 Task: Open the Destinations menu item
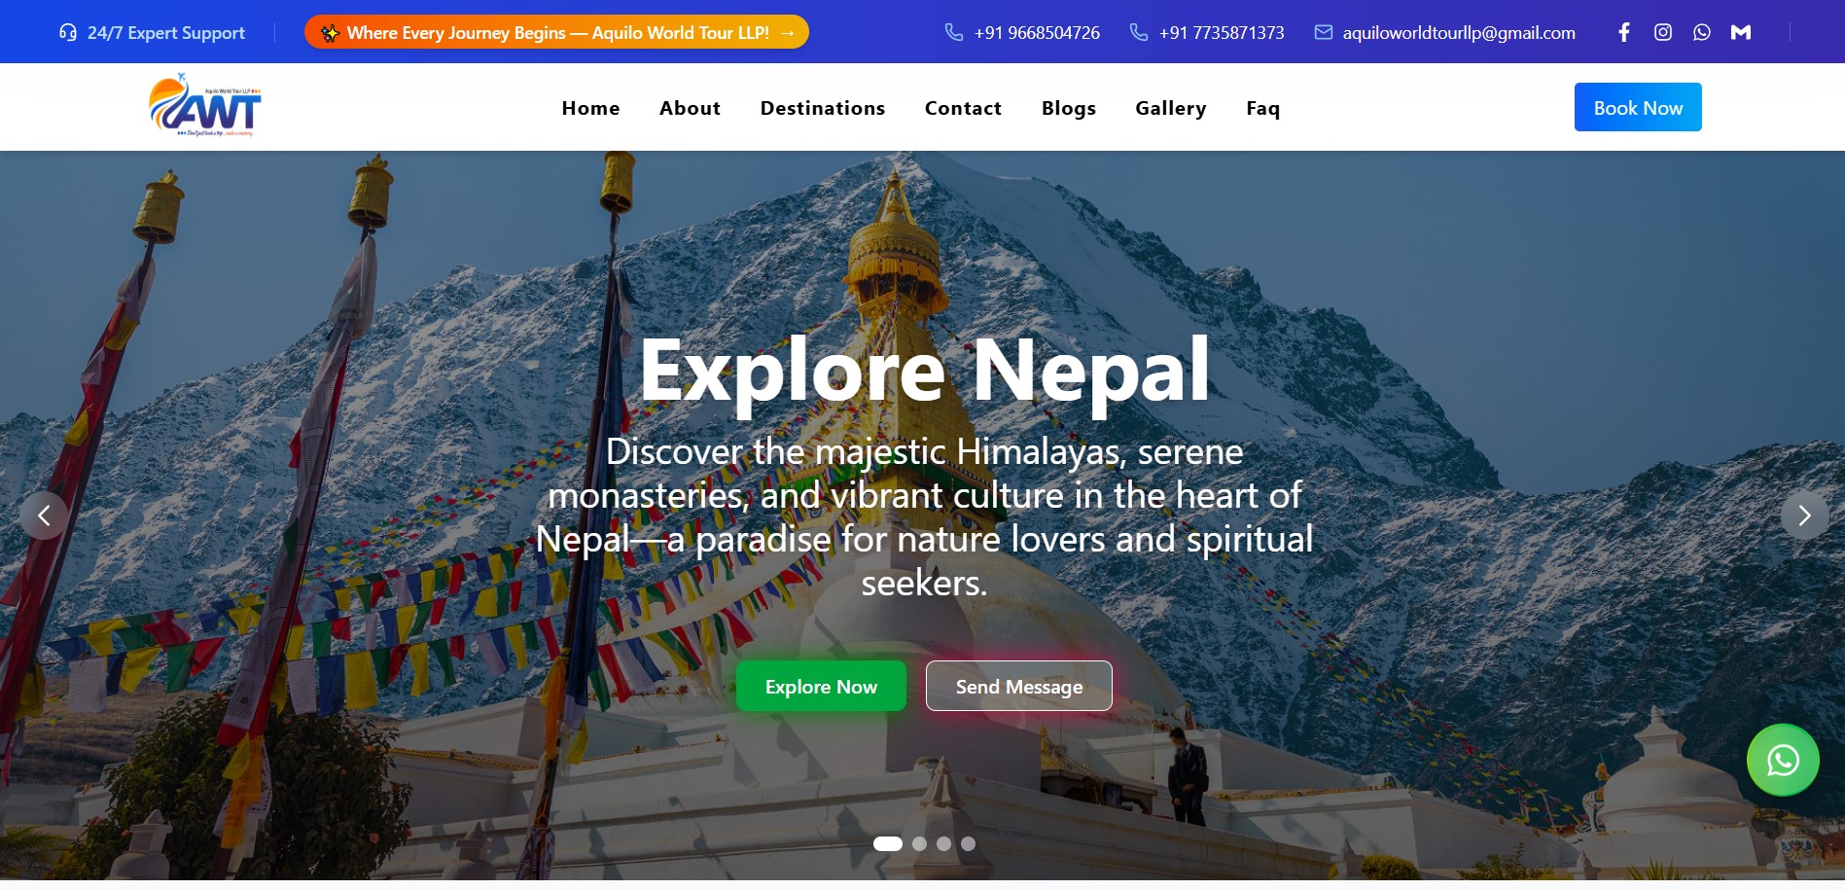[823, 108]
